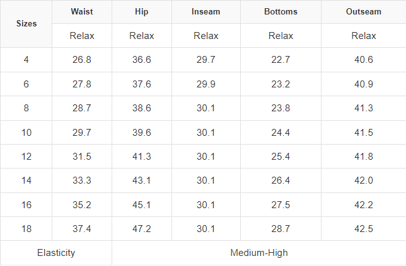Select size 4 row label
This screenshot has width=406, height=266.
[26, 60]
